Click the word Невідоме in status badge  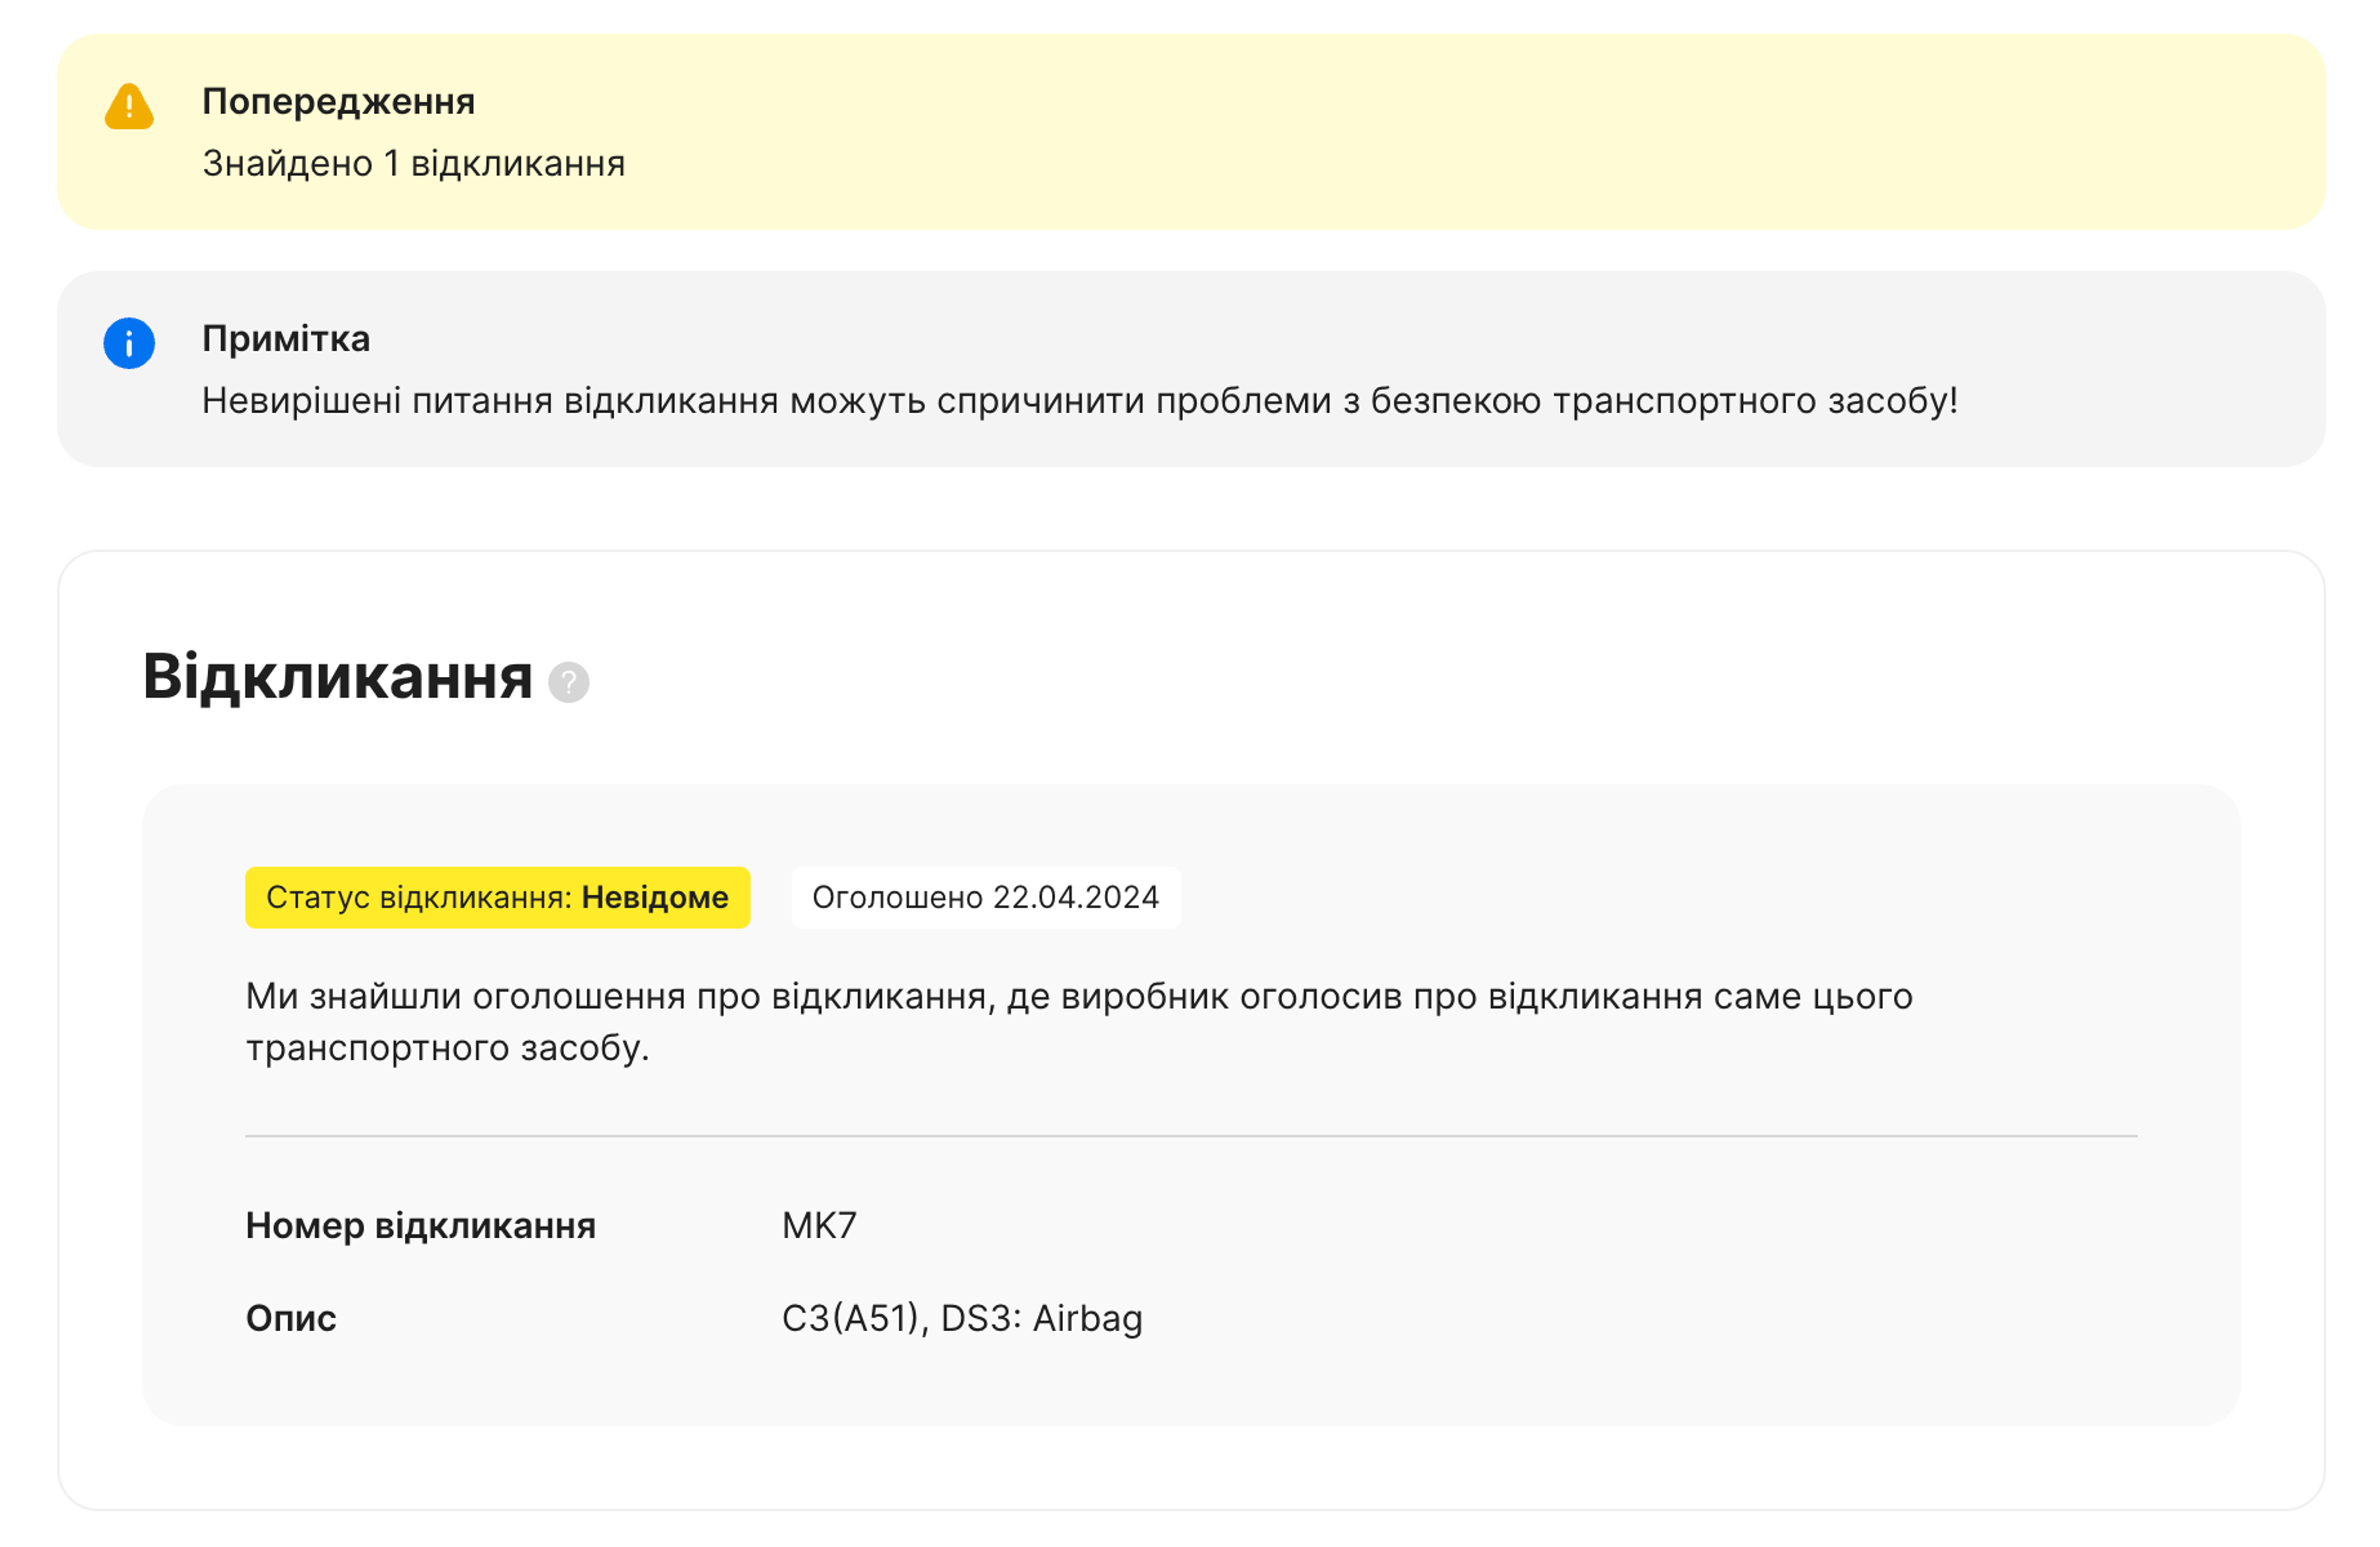[655, 897]
